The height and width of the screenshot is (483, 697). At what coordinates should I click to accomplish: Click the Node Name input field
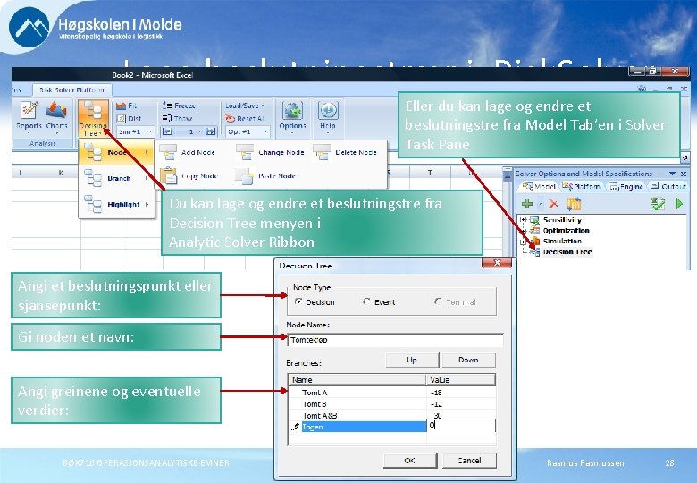pyautogui.click(x=395, y=340)
